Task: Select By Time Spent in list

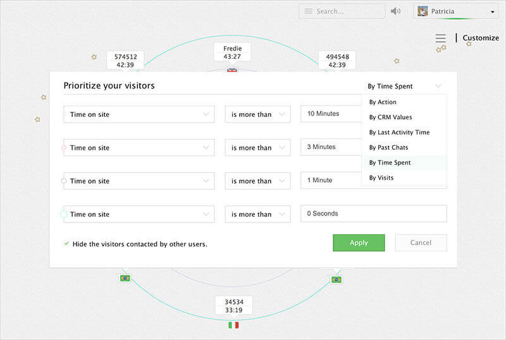Action: [404, 162]
